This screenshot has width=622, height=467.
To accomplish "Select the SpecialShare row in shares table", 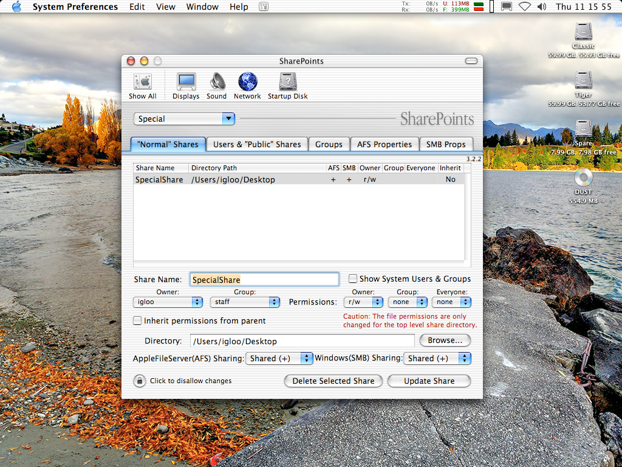I will [x=299, y=179].
